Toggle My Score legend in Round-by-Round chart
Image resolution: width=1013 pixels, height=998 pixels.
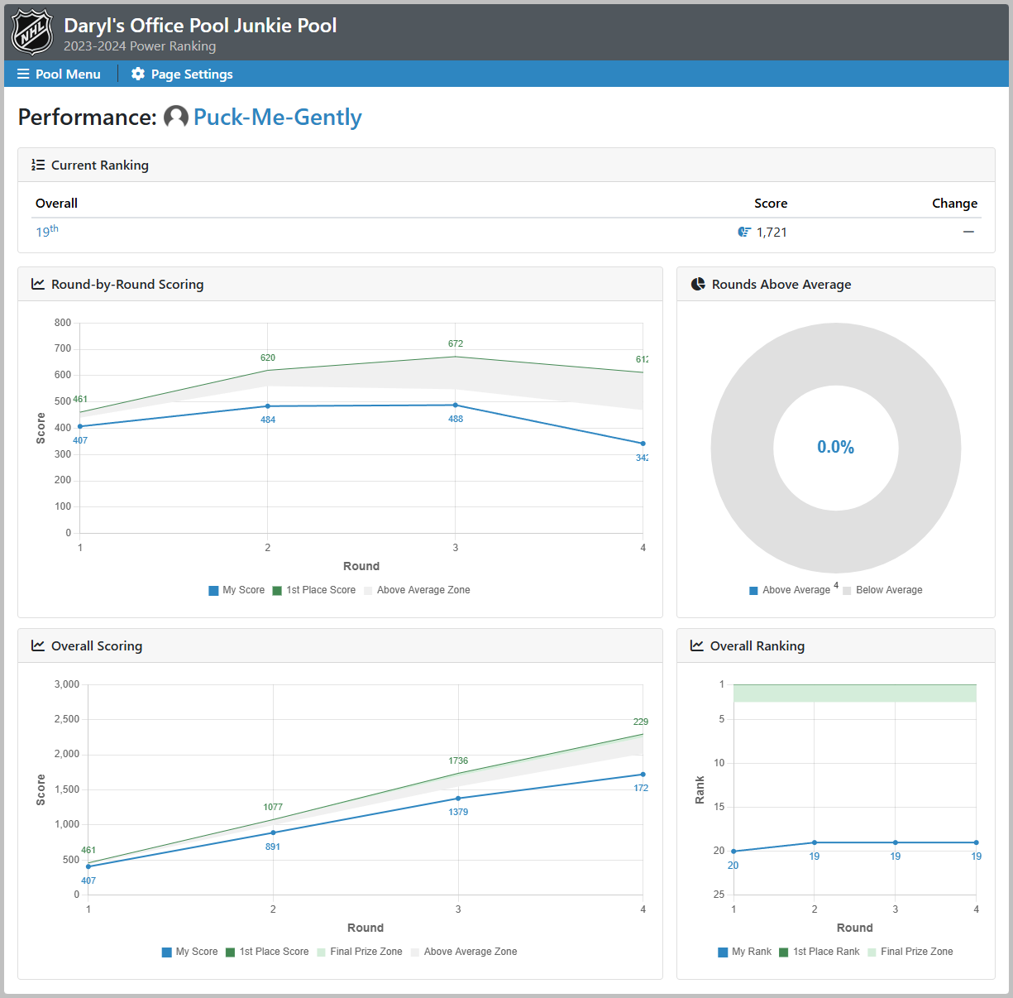click(237, 590)
